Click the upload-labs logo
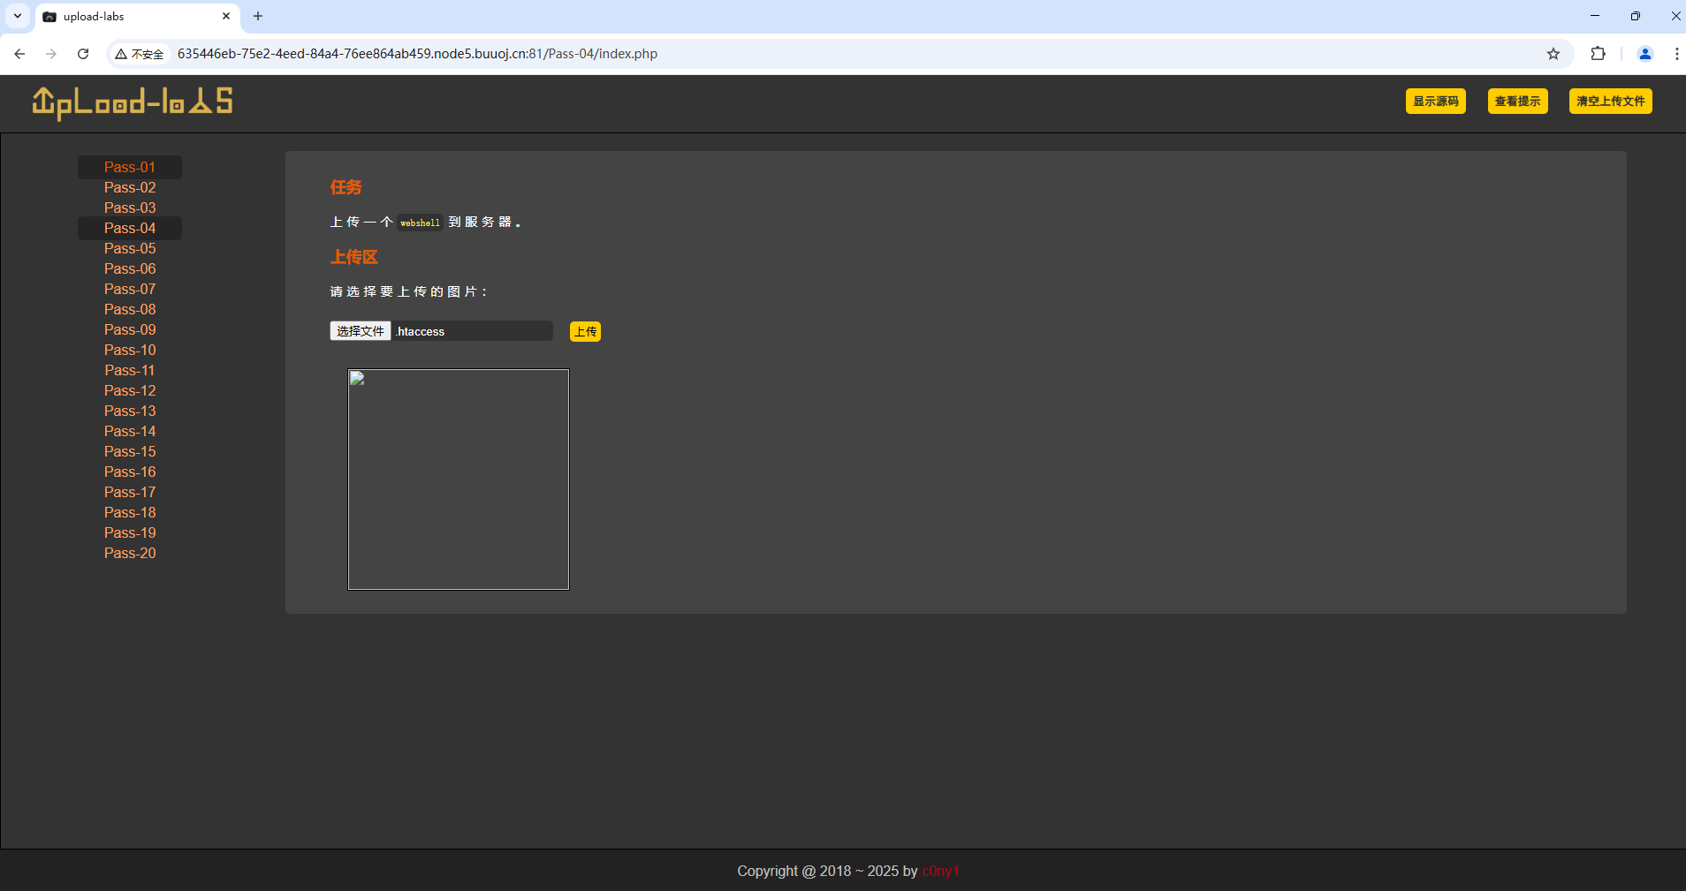This screenshot has width=1686, height=891. pyautogui.click(x=133, y=102)
